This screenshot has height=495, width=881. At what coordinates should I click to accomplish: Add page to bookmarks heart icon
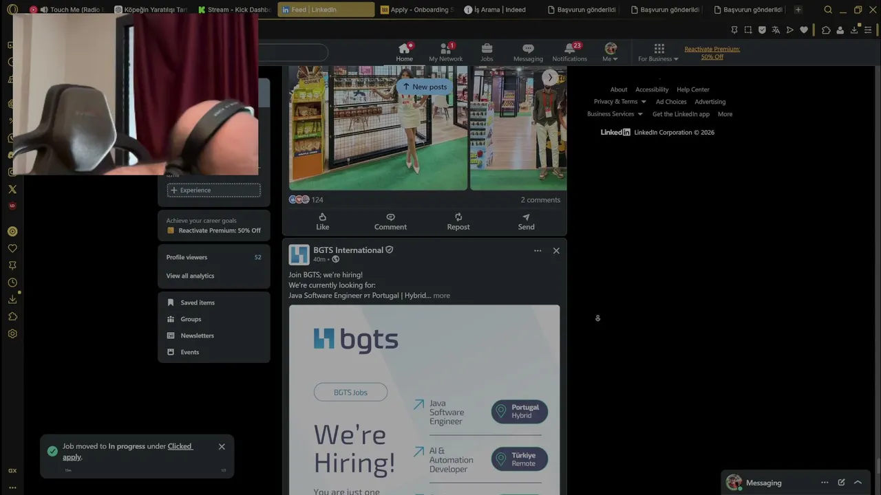803,30
